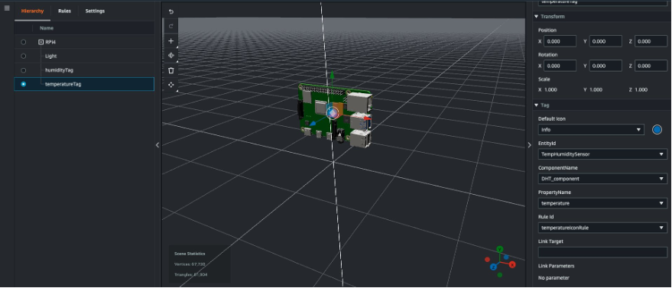
Task: Click the Rotation X input field
Action: [x=560, y=66]
